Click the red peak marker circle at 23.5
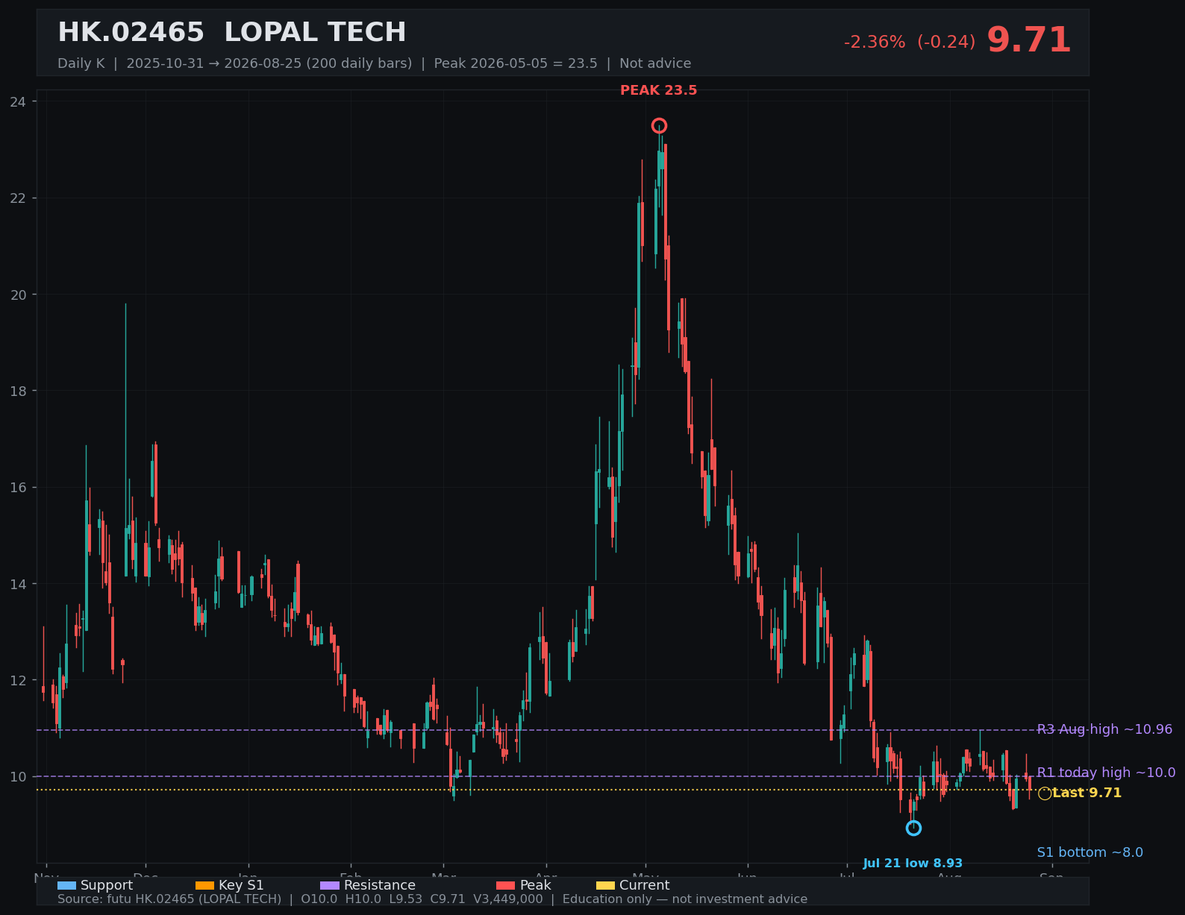1185x915 pixels. tap(659, 125)
